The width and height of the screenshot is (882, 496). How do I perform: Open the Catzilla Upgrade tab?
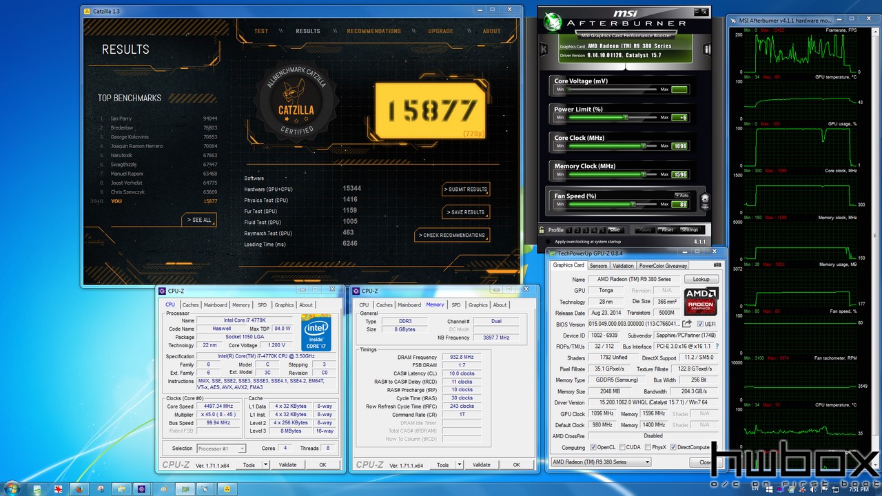click(441, 31)
